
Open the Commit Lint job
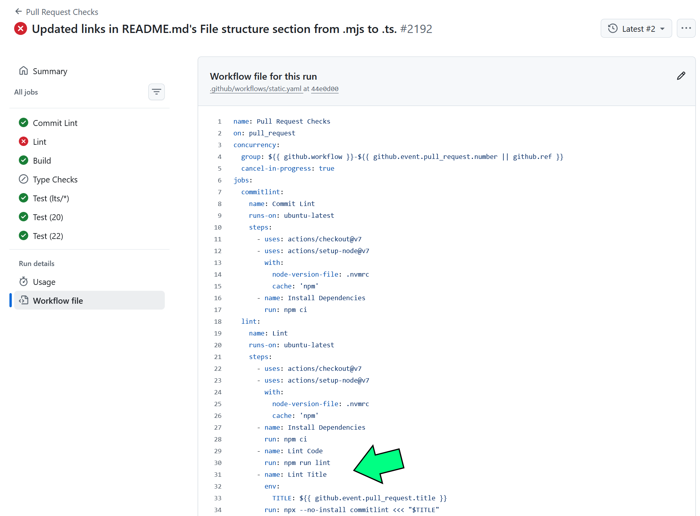pyautogui.click(x=89, y=123)
